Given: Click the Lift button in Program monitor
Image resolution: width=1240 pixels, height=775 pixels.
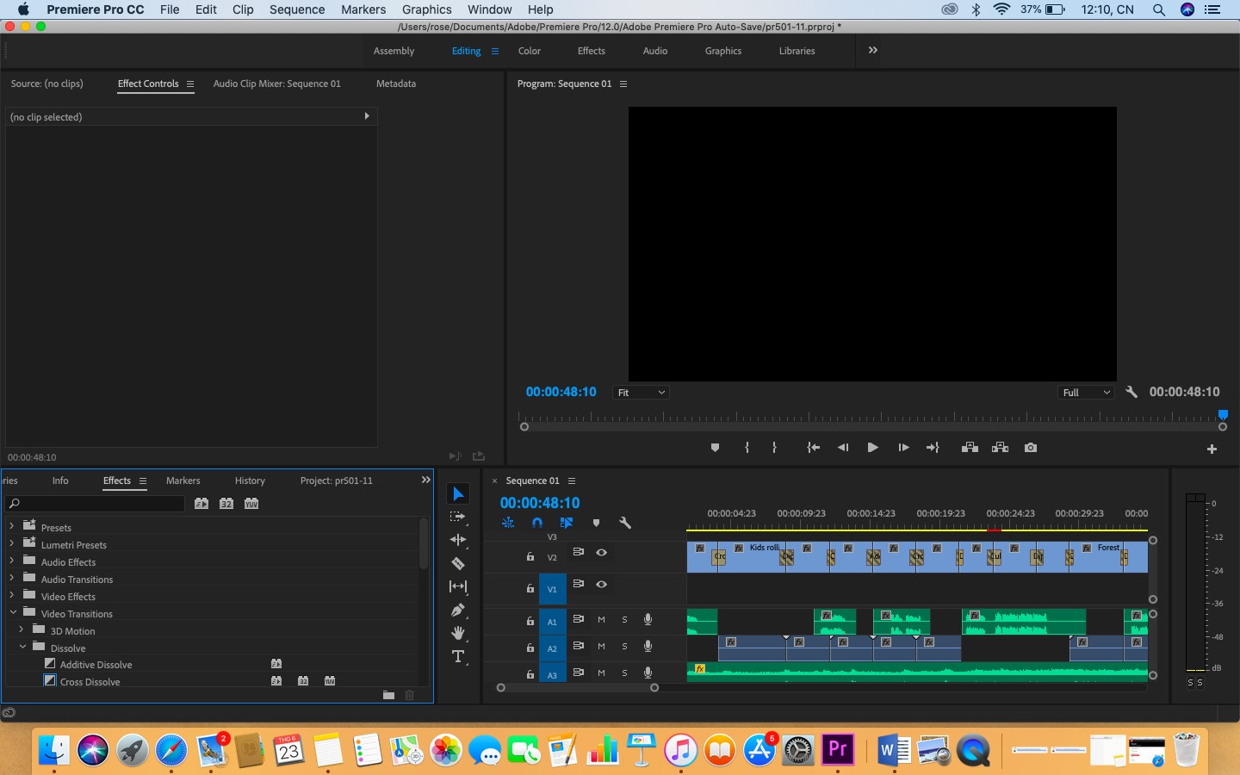Looking at the screenshot, I should pos(970,448).
